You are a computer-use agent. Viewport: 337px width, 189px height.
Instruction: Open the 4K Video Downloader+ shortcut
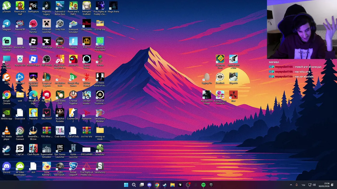(x=20, y=169)
